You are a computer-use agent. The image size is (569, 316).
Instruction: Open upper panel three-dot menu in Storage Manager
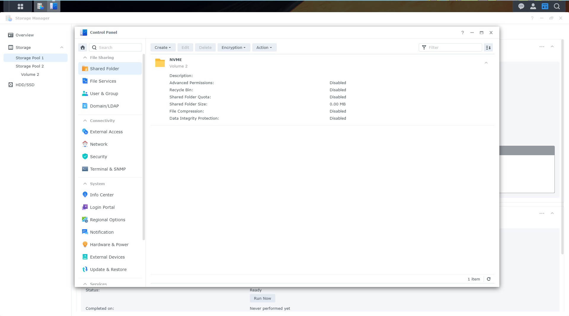tap(542, 46)
